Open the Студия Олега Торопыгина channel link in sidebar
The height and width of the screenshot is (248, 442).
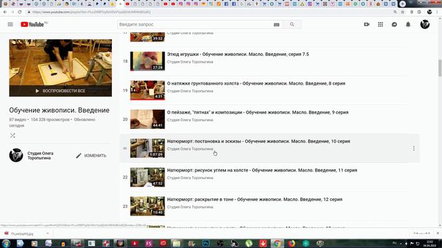[40, 156]
